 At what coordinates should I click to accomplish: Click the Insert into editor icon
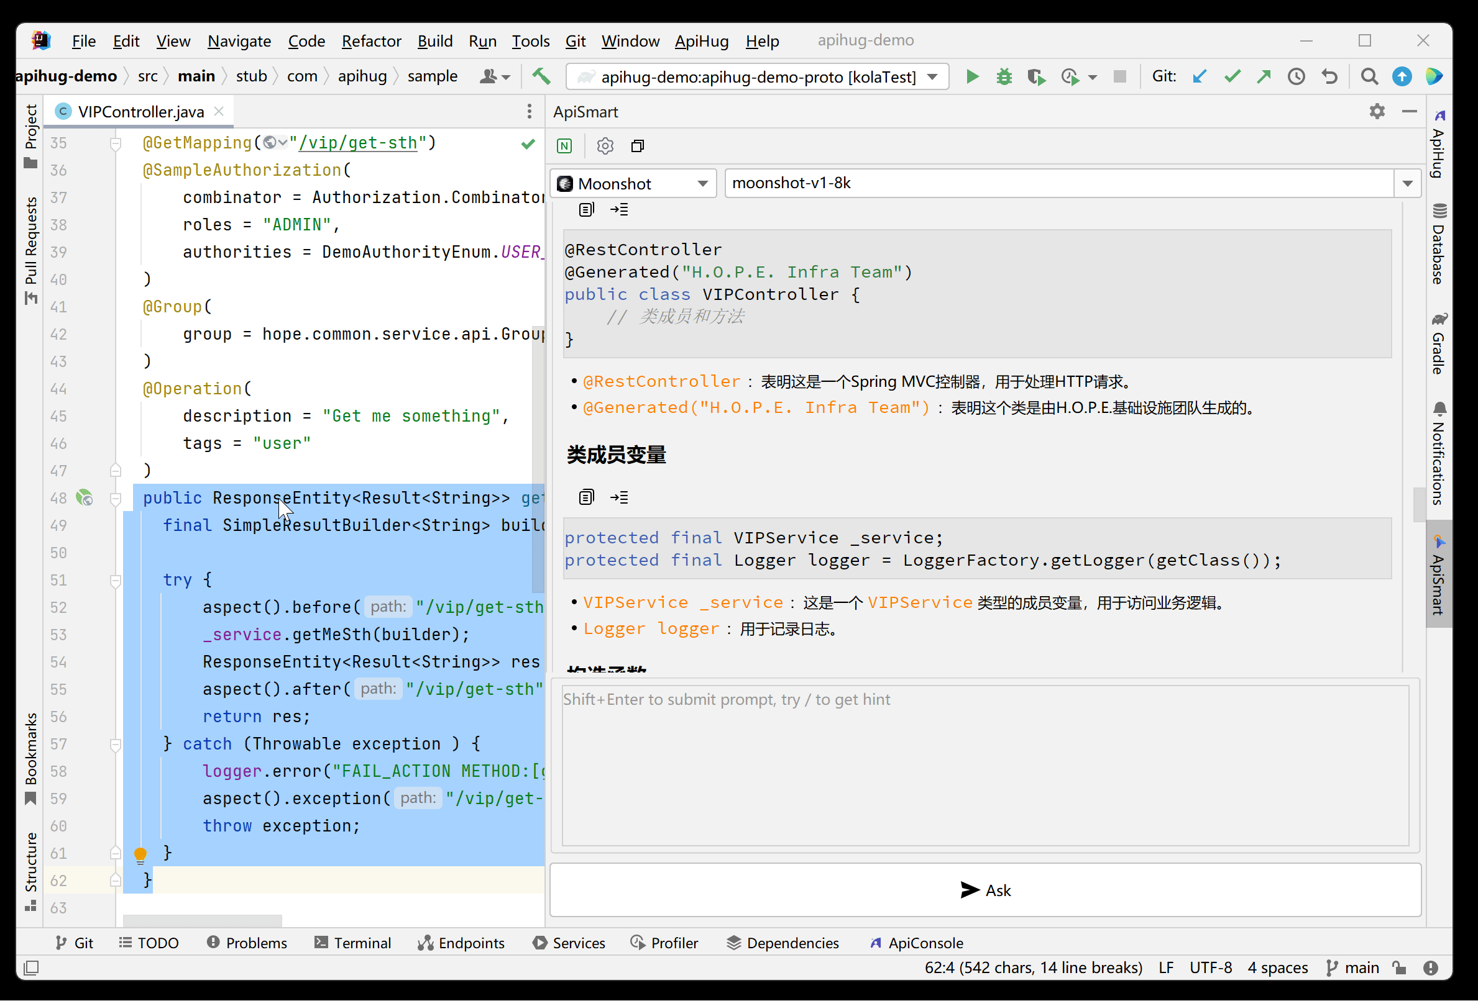pyautogui.click(x=620, y=497)
